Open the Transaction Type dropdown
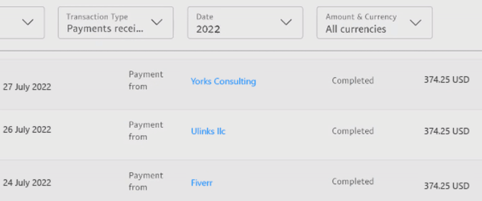 click(115, 23)
